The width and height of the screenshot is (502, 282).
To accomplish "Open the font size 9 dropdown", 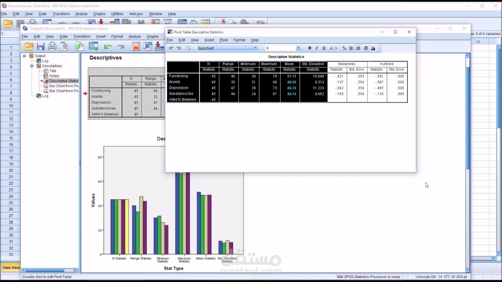I will pyautogui.click(x=298, y=48).
